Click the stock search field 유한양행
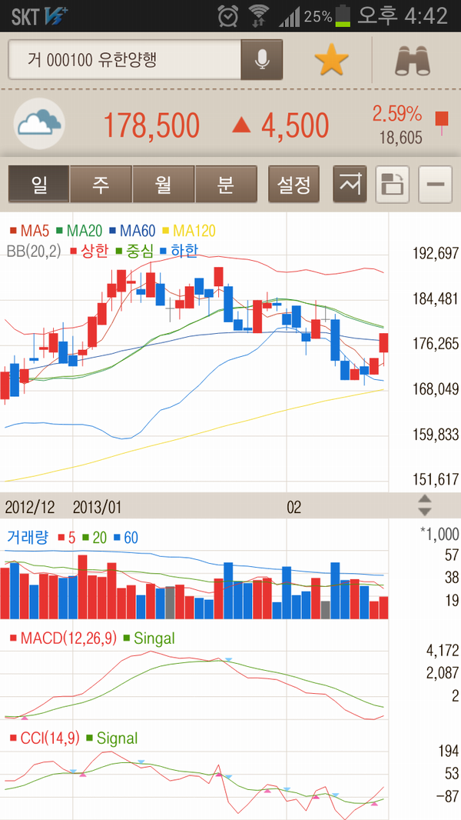461x820 pixels. tap(124, 60)
